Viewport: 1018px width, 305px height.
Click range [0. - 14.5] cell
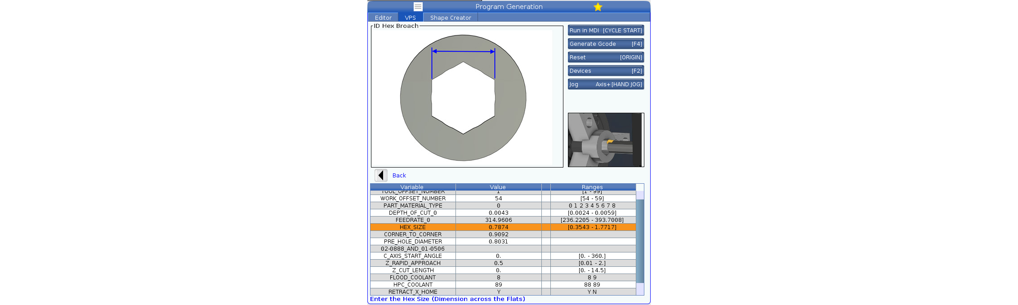[593, 270]
